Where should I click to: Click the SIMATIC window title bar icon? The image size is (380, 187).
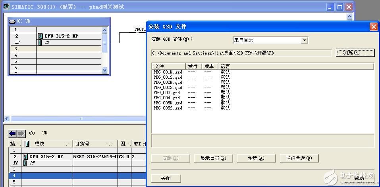6,6
